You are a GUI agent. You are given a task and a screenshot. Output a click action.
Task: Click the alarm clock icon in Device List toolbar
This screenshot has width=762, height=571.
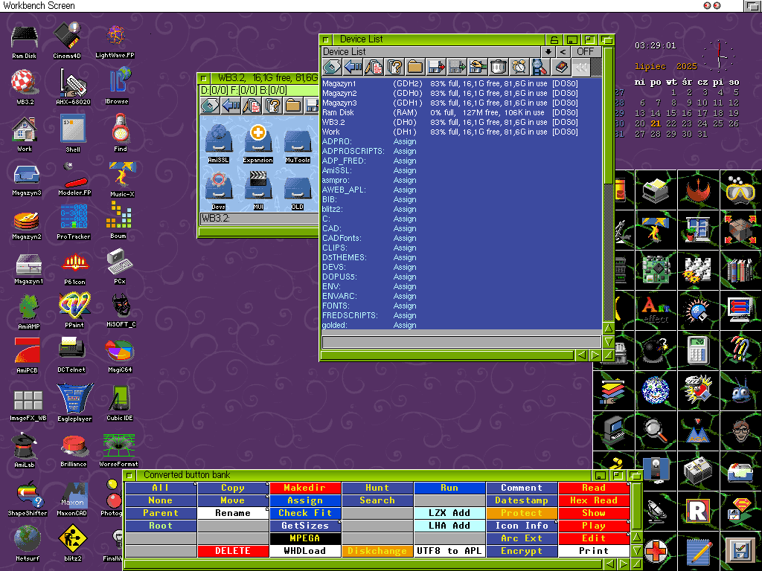point(519,67)
